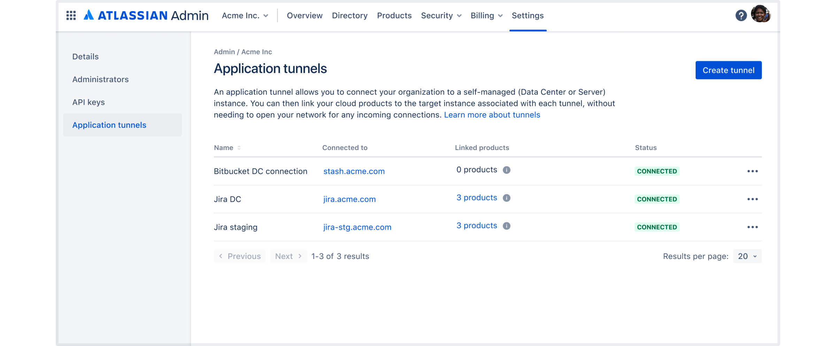Open the jira.acme.com link
Image resolution: width=836 pixels, height=346 pixels.
[x=349, y=199]
